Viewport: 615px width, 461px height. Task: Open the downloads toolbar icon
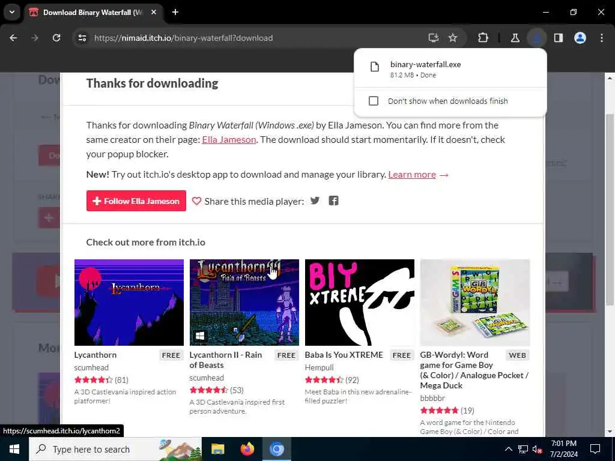536,38
